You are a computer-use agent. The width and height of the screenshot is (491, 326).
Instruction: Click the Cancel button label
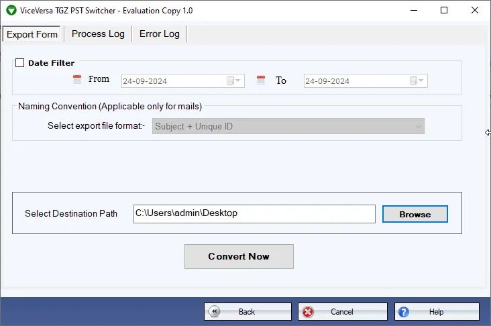click(342, 312)
